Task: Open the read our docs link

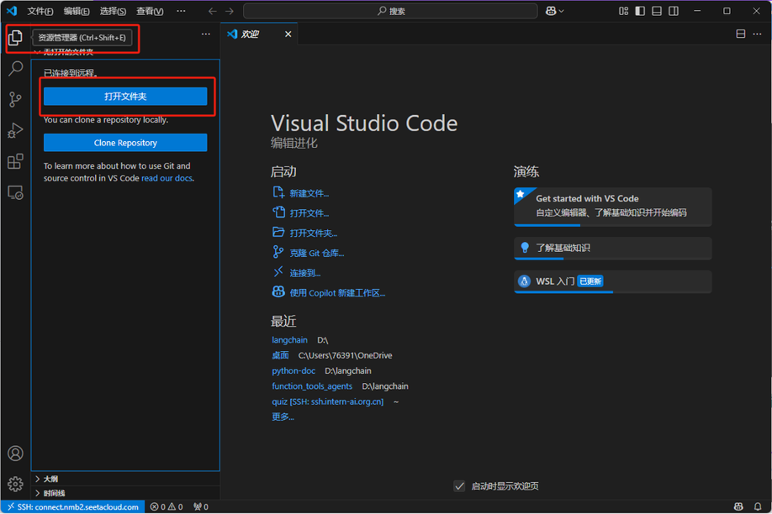Action: pyautogui.click(x=167, y=178)
